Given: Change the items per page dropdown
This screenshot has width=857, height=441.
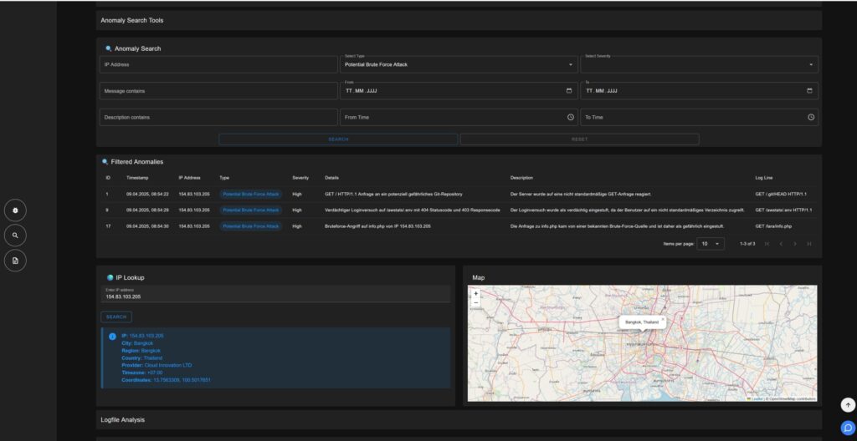Looking at the screenshot, I should click(712, 244).
